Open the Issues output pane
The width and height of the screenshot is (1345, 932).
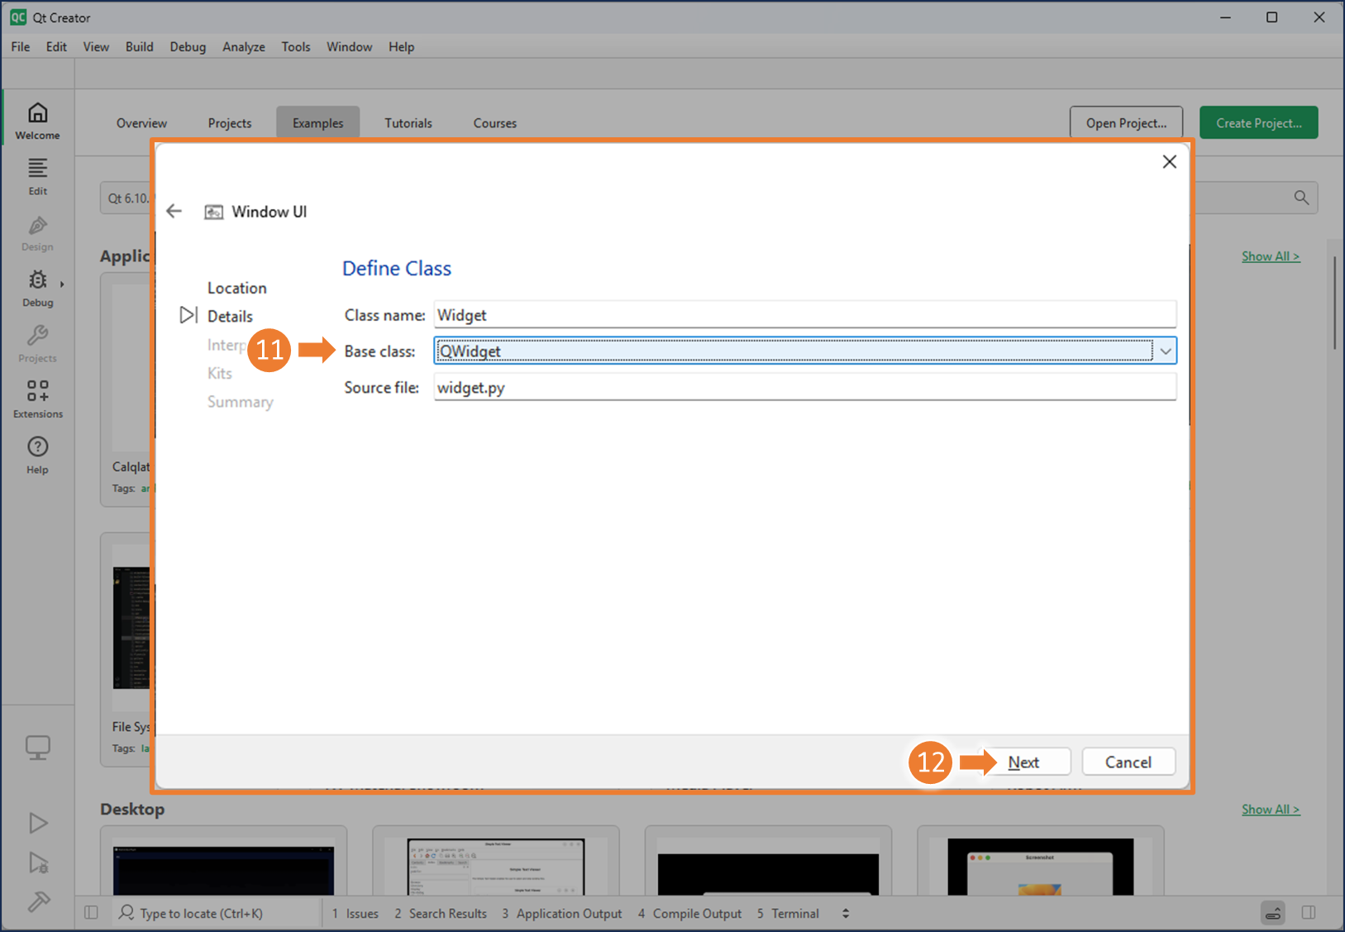(355, 913)
